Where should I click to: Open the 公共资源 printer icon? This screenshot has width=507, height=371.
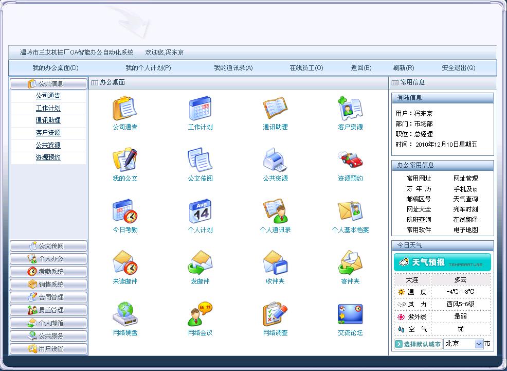[x=275, y=160]
